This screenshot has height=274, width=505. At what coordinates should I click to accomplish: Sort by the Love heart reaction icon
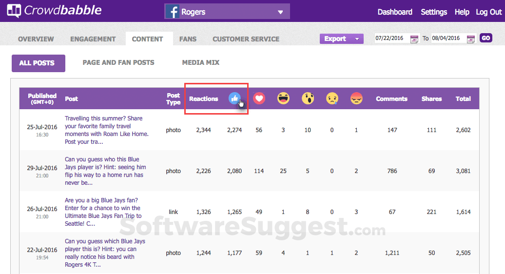[x=259, y=98]
